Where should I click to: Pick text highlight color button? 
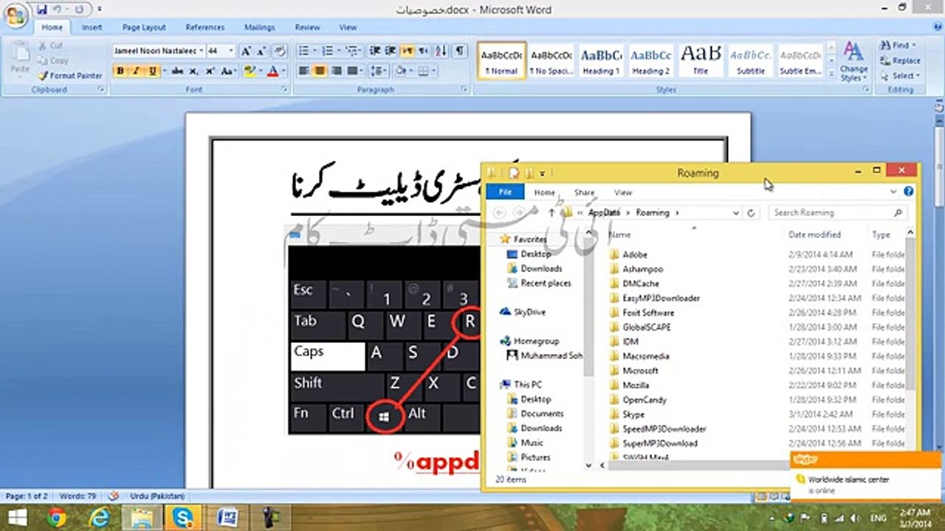point(250,72)
